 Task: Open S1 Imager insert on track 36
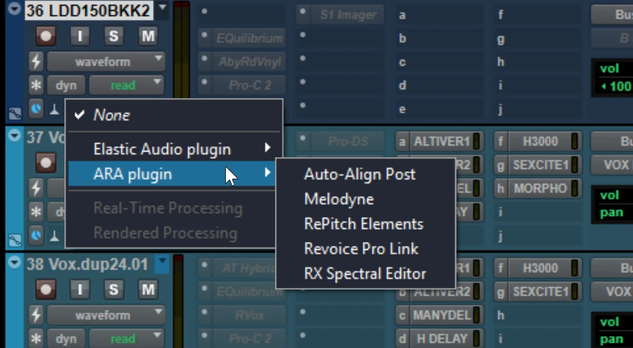[348, 15]
